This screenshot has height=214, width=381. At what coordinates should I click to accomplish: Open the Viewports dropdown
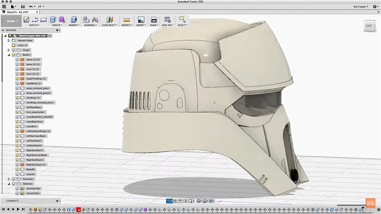(211, 201)
